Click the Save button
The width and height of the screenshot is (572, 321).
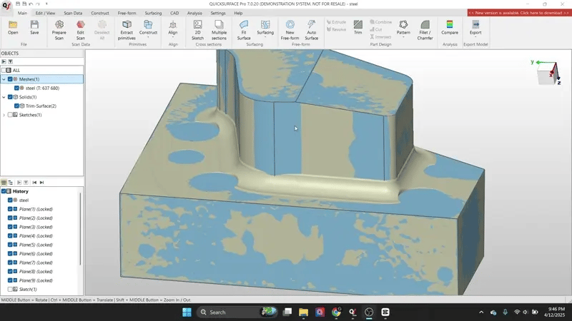click(34, 28)
